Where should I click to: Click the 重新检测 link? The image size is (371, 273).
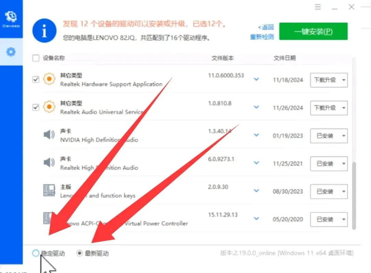[262, 37]
